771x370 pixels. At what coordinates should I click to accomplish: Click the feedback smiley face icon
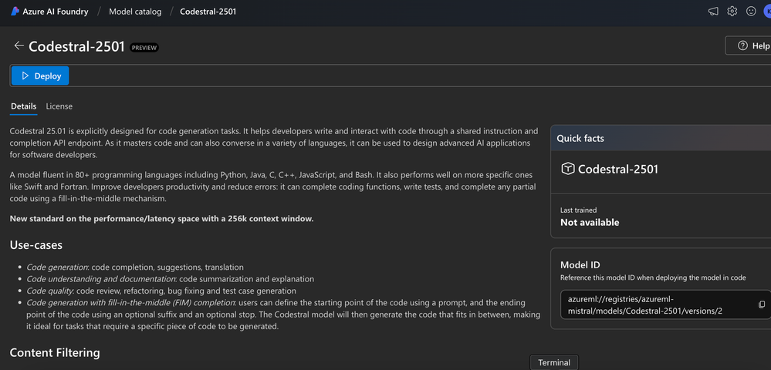pyautogui.click(x=751, y=12)
